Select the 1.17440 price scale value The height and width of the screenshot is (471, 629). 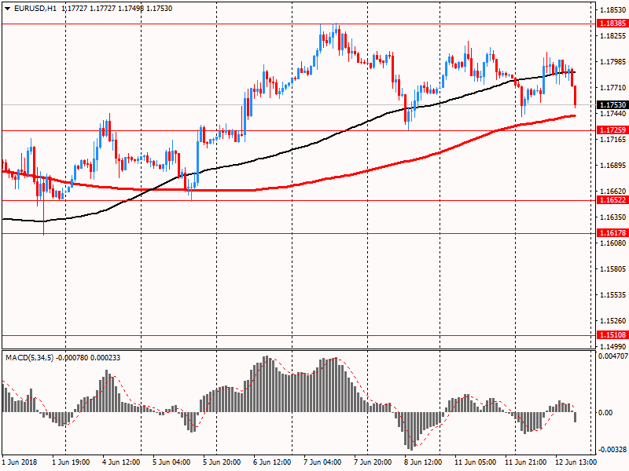(x=612, y=114)
